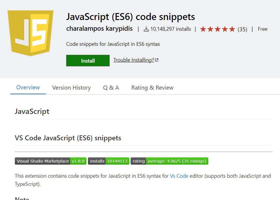Viewport: 280px width, 200px height.
Task: Open the charalampos karypidis publisher page
Action: [100, 29]
